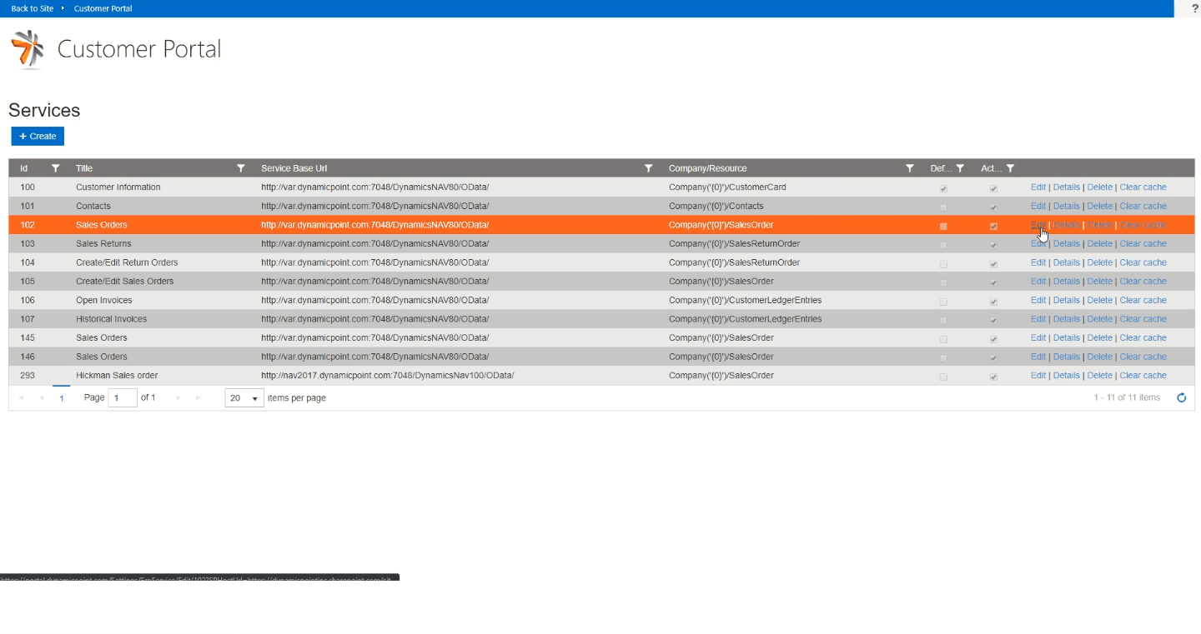
Task: Delete the Historical Invoices service
Action: (x=1099, y=319)
